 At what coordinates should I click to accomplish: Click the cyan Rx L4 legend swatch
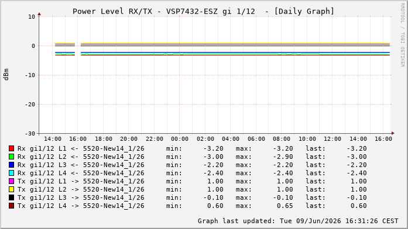[x=11, y=173]
